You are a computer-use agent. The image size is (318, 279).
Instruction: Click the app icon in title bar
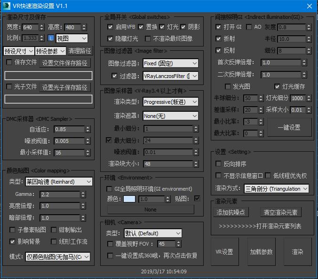(6, 6)
